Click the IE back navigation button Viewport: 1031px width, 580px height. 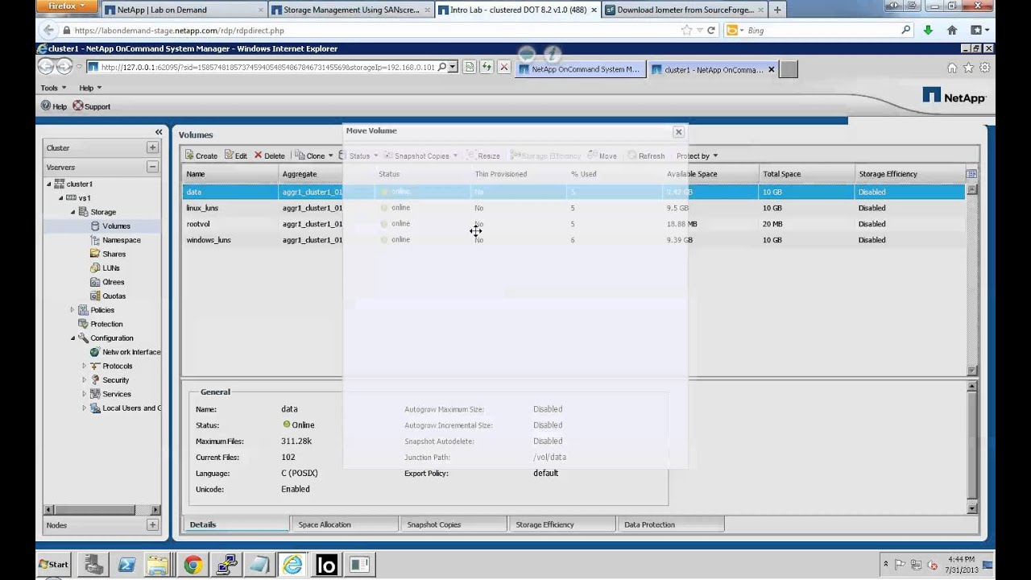46,67
